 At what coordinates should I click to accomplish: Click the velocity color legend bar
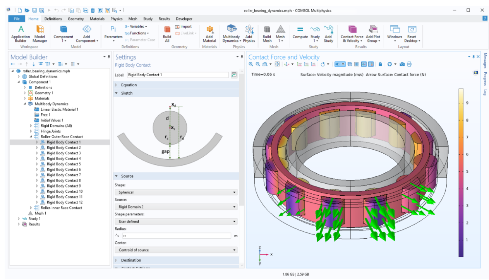[x=461, y=172]
